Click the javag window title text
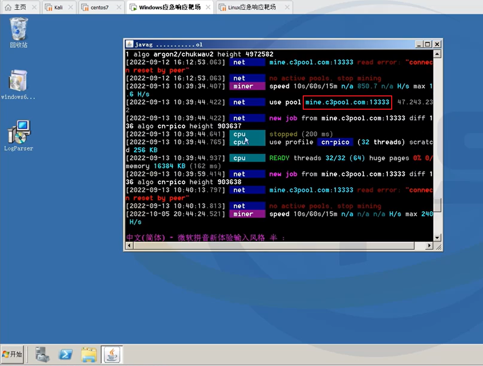Image resolution: width=483 pixels, height=366 pixels. [169, 44]
